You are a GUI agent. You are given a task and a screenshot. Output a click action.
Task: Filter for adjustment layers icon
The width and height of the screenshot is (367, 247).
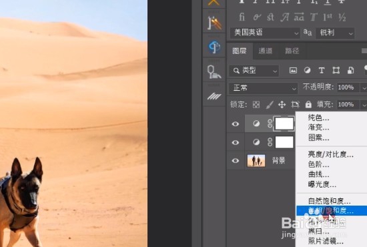point(308,70)
